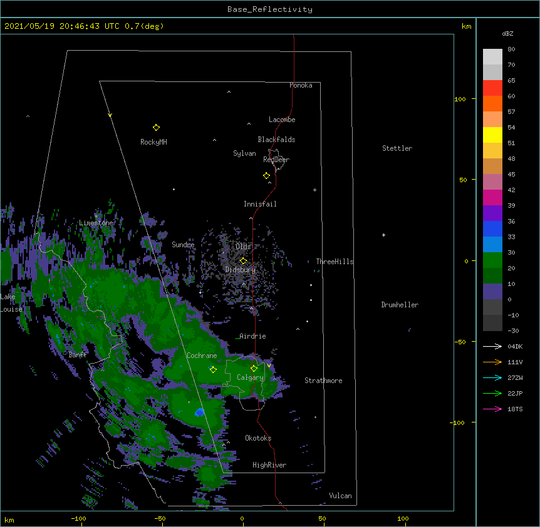The image size is (540, 527).
Task: Click the Banff label
Action: tap(78, 355)
